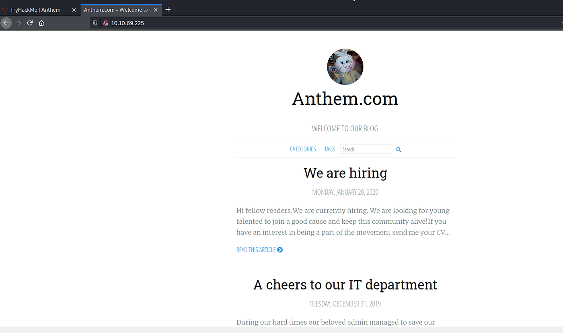Screen dimensions: 563x333
Task: Click the excerpt starting During our hard times
Action: click(x=336, y=322)
